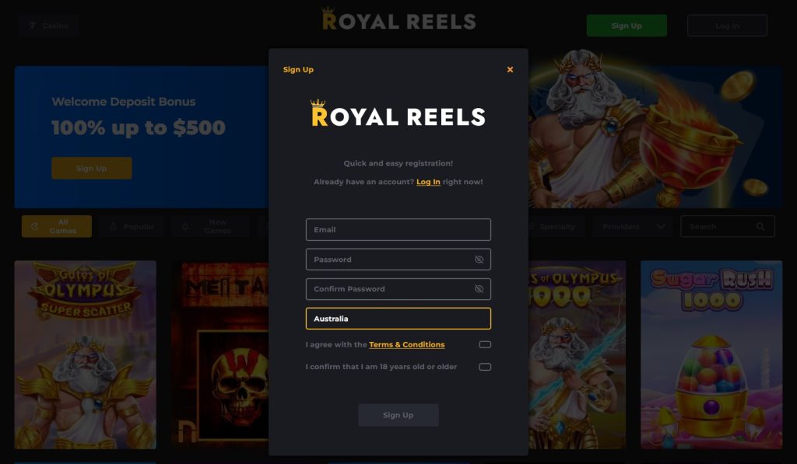Show password using the Password eye icon
The height and width of the screenshot is (464, 797).
click(x=479, y=260)
